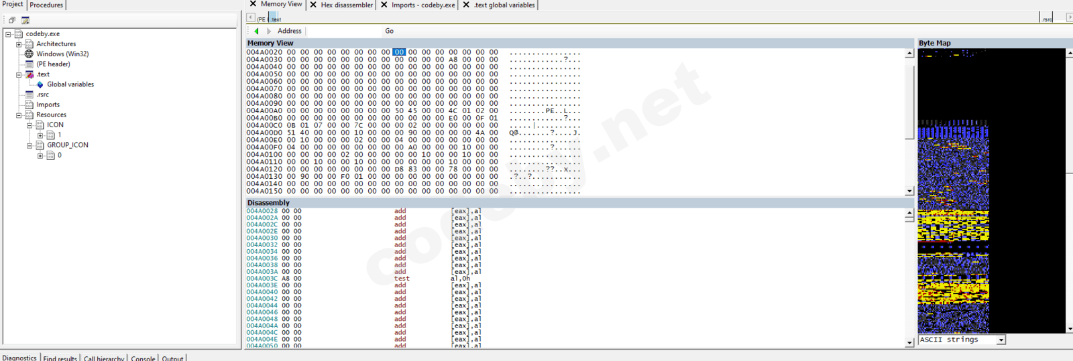1073x361 pixels.
Task: Collapse the ICON resource node
Action: point(30,125)
